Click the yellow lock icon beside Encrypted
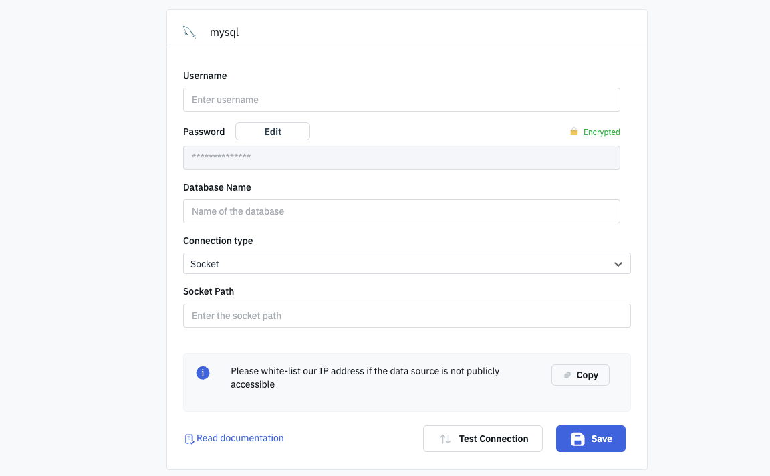The height and width of the screenshot is (476, 770). 573,132
